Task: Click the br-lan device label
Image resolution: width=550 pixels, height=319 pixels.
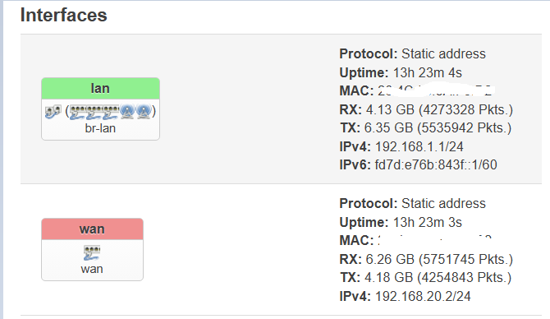Action: 100,128
